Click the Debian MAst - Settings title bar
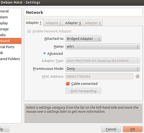 point(72,3)
